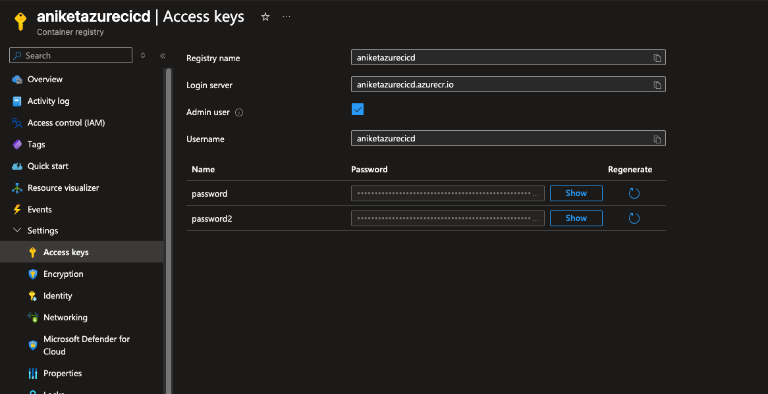Screen dimensions: 768x394
Task: Open Microsoft Defender for Cloud
Action: 86,345
